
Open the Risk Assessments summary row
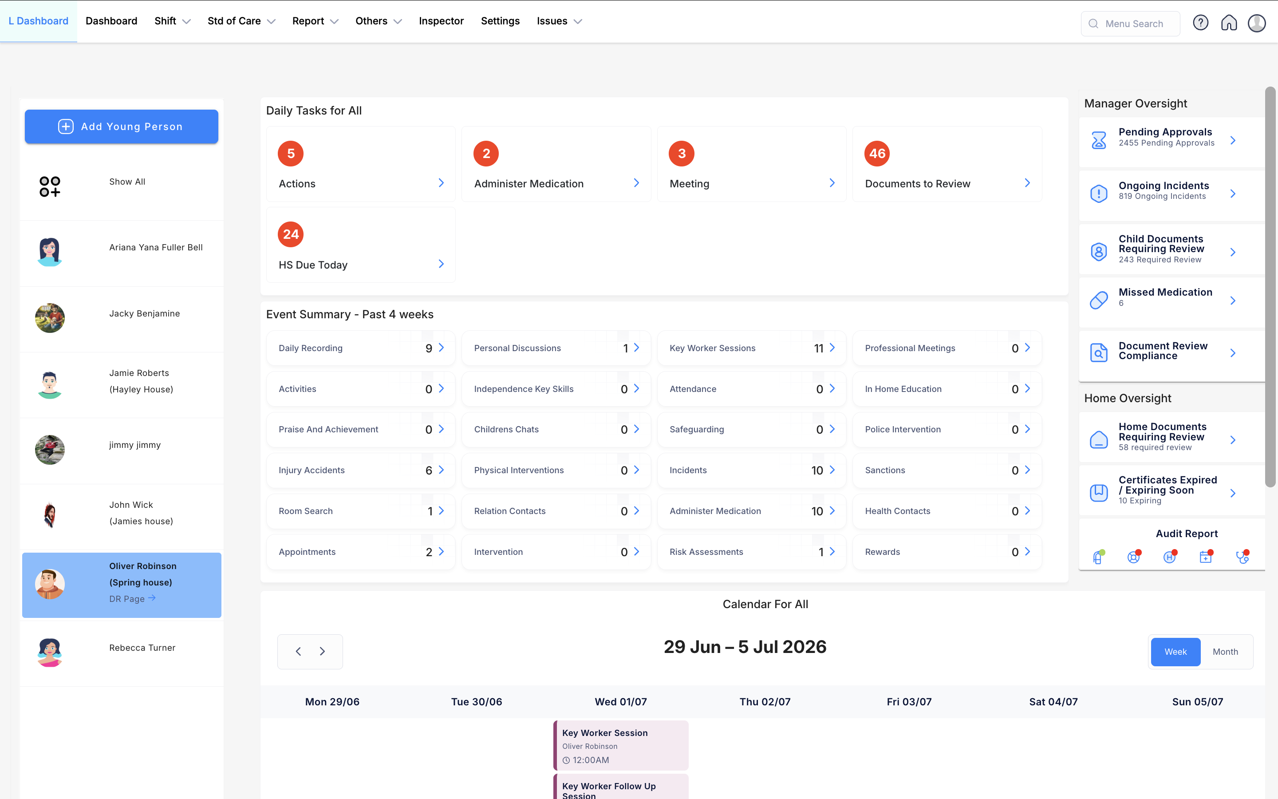(751, 551)
